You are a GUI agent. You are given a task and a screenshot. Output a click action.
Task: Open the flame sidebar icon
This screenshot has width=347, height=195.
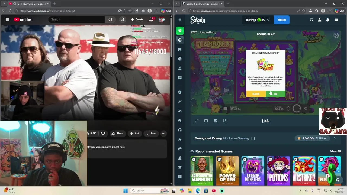[180, 121]
